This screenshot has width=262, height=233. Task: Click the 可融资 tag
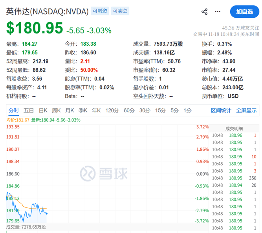(x=100, y=11)
